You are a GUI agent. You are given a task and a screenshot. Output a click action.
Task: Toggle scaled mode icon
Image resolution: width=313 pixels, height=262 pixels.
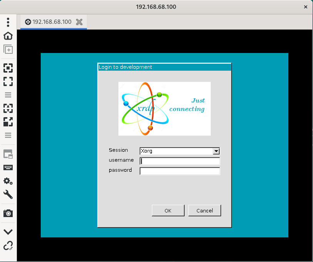coord(8,122)
